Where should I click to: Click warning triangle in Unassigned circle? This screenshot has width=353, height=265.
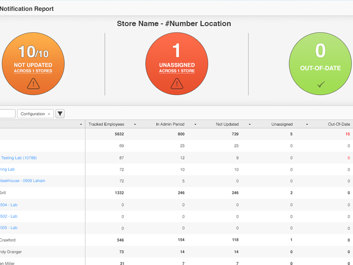coord(176,83)
